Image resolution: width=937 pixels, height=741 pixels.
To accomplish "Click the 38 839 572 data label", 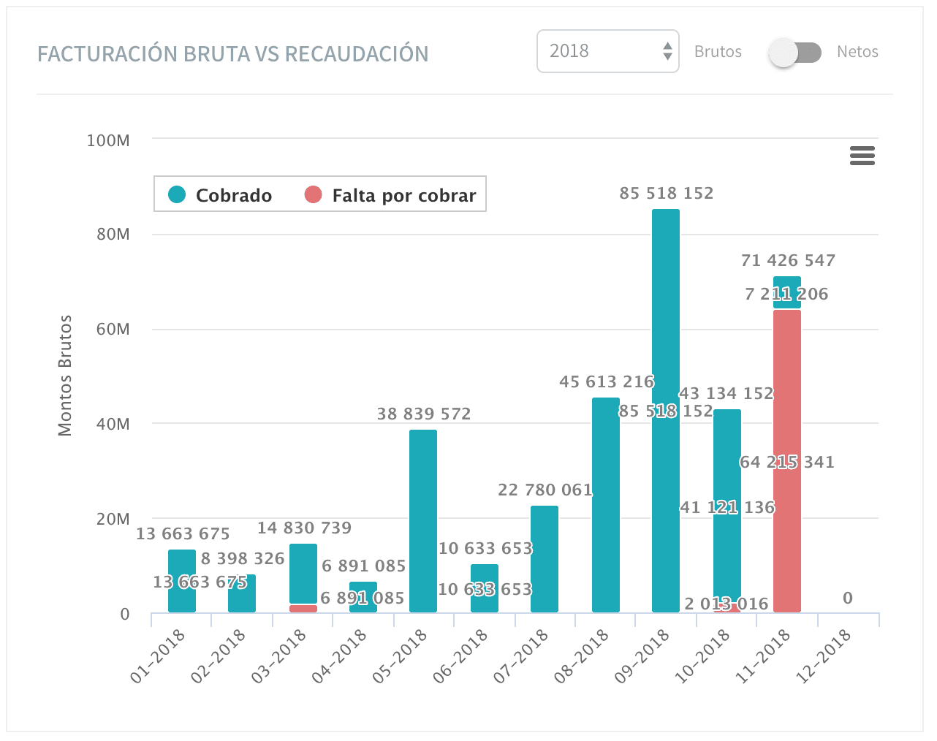I will (424, 414).
